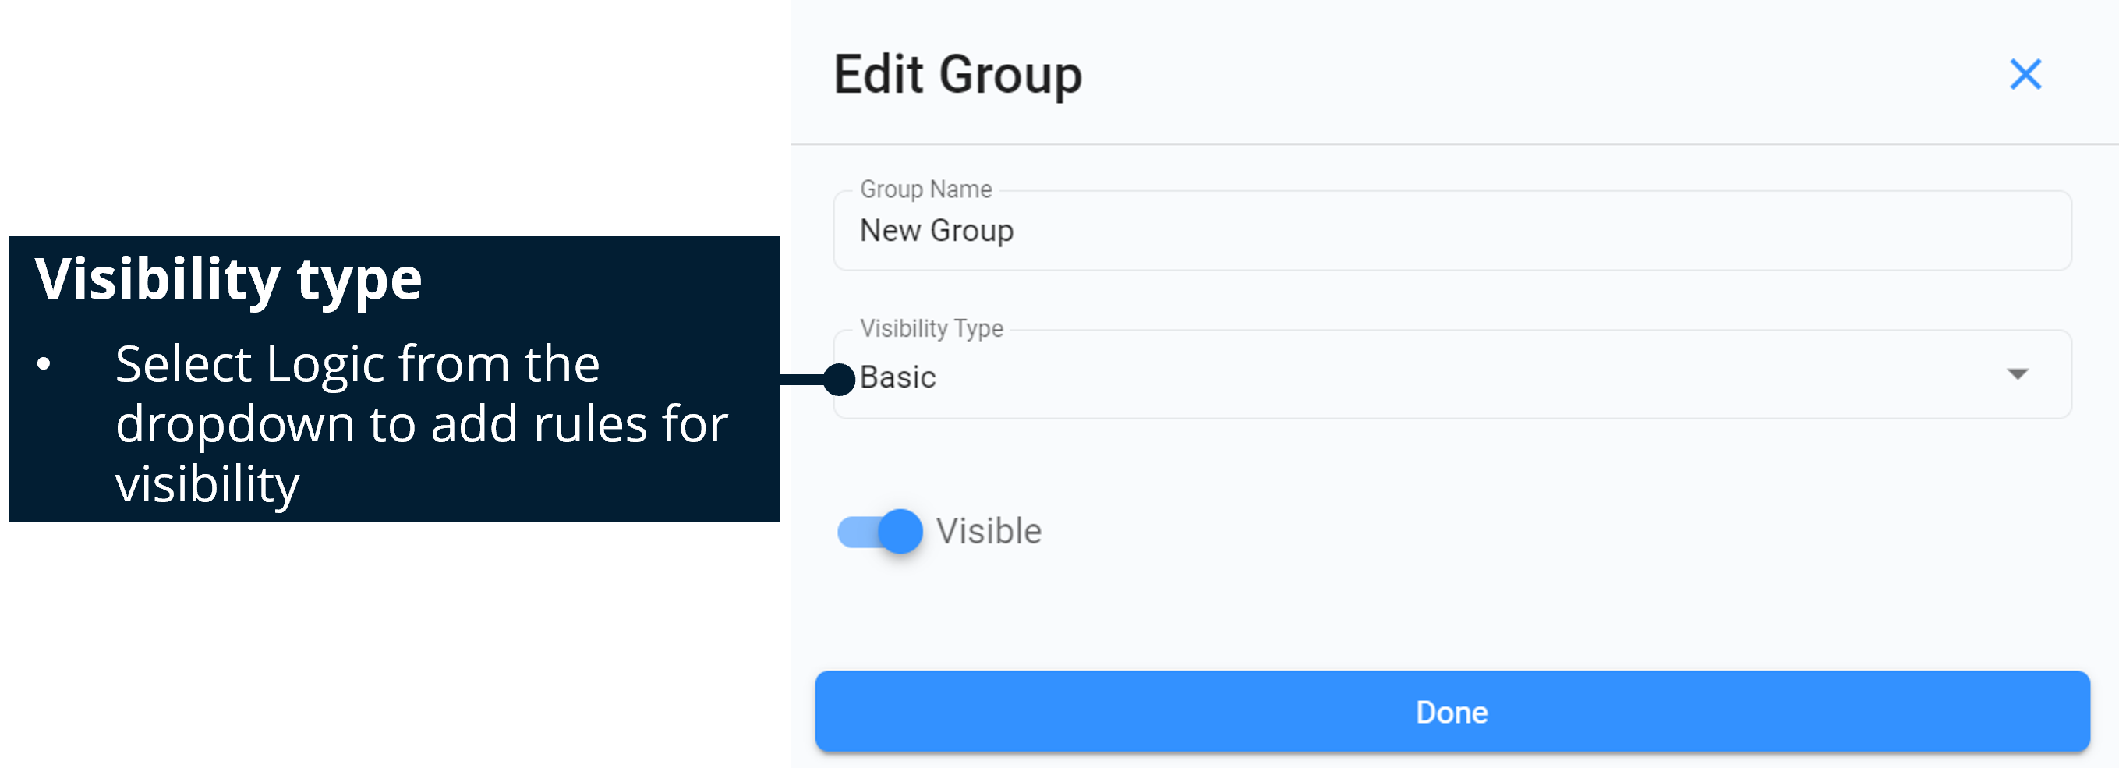Click the Group Name input field
This screenshot has width=2119, height=768.
[1399, 231]
